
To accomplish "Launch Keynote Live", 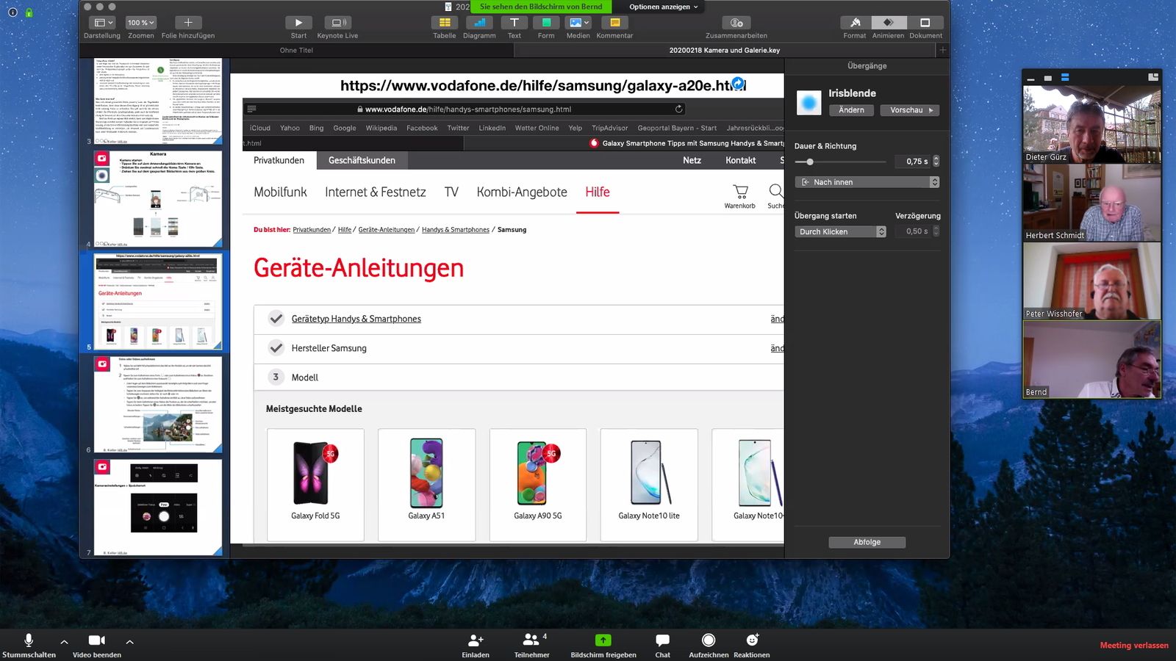I will tap(337, 23).
